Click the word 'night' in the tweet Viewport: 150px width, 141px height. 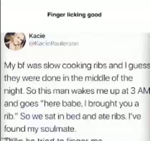tap(13, 92)
